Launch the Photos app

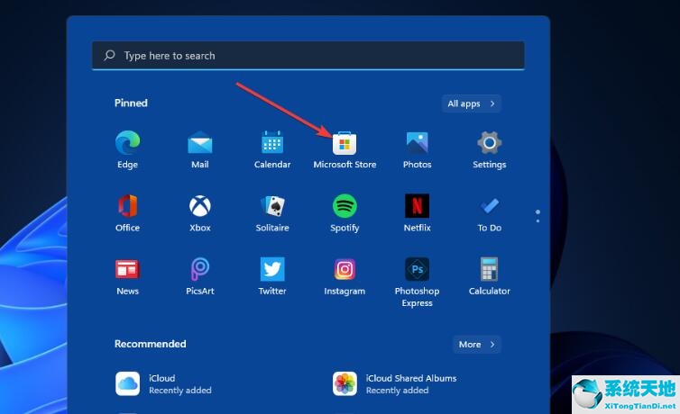pyautogui.click(x=418, y=150)
